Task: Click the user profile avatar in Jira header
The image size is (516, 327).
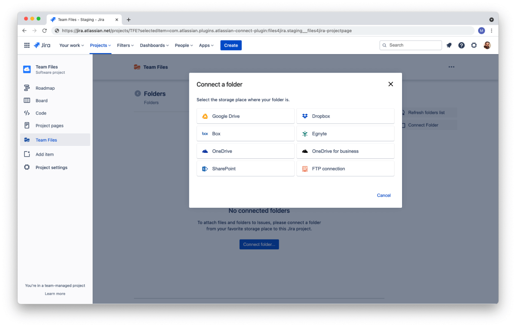Action: tap(487, 45)
